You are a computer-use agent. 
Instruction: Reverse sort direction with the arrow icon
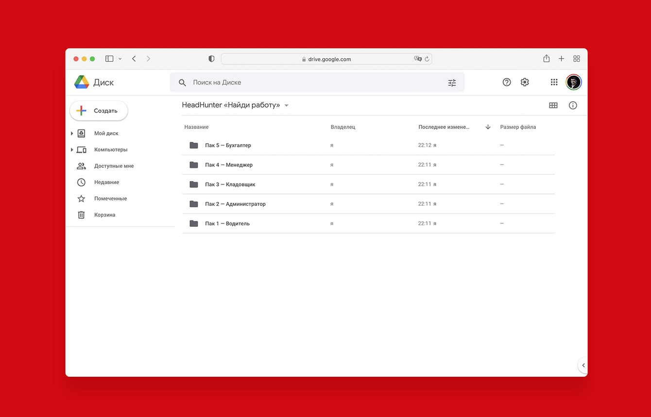coord(488,127)
